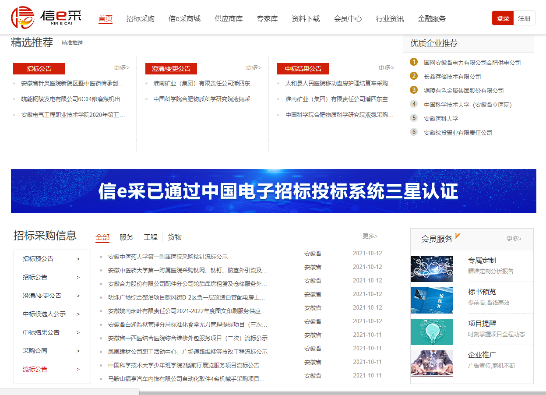This screenshot has width=546, height=395.
Task: Click the 登录 button
Action: pyautogui.click(x=502, y=18)
